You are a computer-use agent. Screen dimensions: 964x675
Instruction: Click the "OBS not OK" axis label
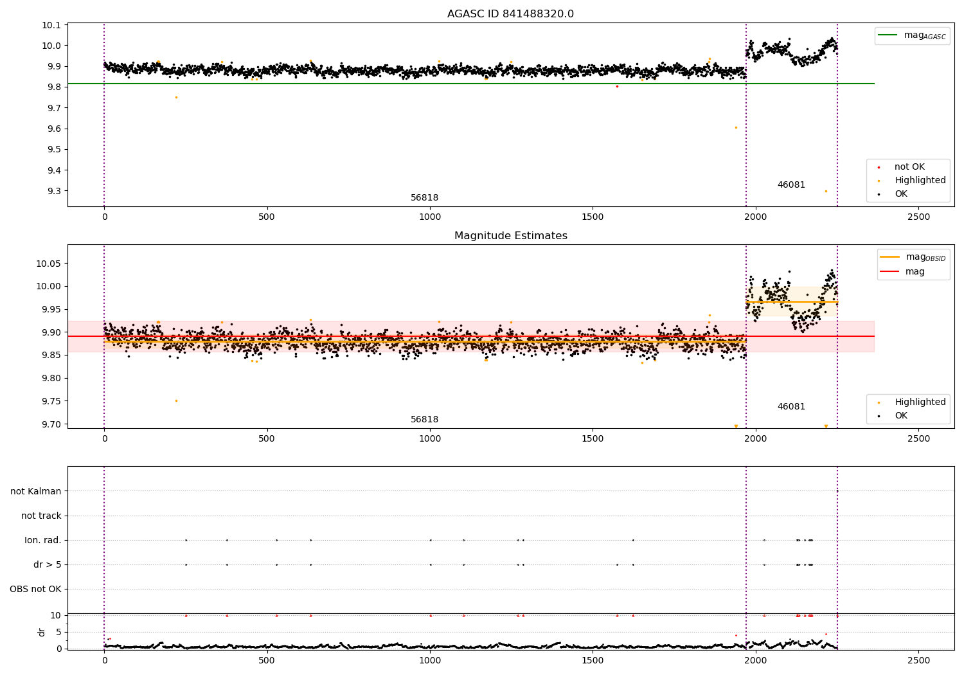tap(35, 589)
